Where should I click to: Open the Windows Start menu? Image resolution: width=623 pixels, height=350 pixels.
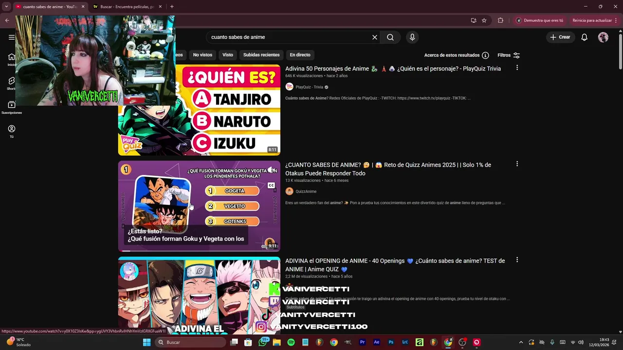pos(147,342)
